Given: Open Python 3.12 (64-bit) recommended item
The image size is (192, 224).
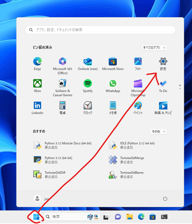Looking at the screenshot, I should pyautogui.click(x=53, y=160).
